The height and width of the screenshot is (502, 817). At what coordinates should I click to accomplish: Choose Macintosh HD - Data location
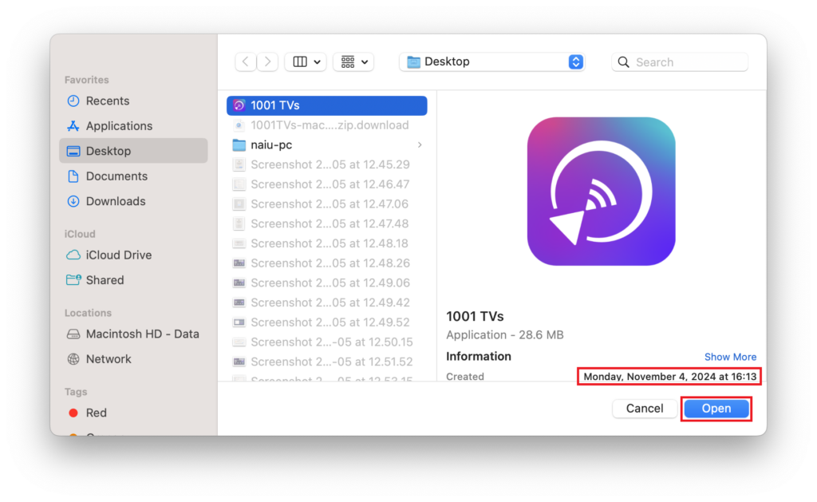[x=142, y=334]
